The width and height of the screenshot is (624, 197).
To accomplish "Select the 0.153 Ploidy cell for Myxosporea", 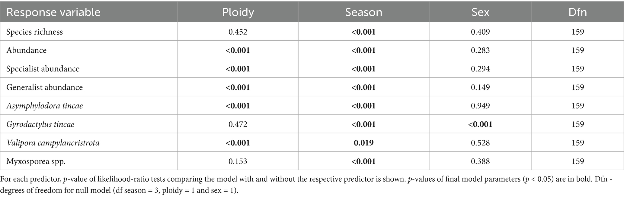I will coord(238,161).
